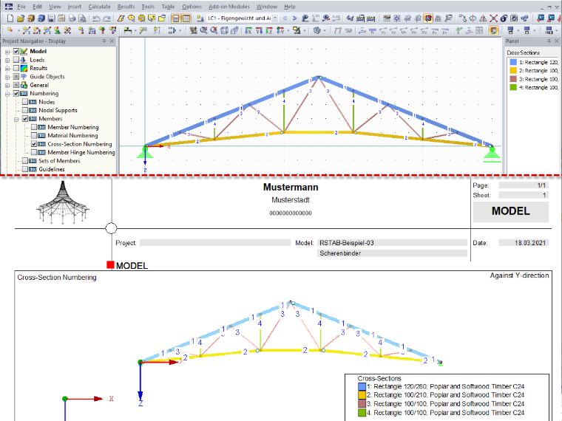Click the New nodal support icon
562x421 pixels.
[57, 30]
